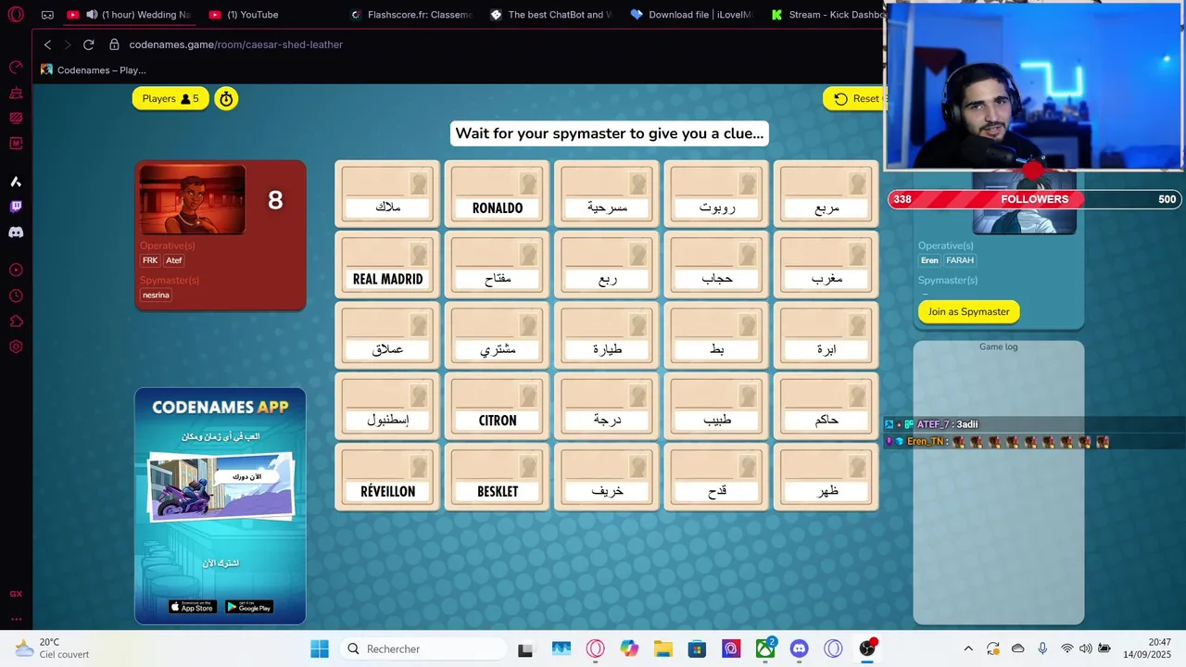Open History clock icon in sidebar
This screenshot has height=667, width=1186.
tap(16, 296)
